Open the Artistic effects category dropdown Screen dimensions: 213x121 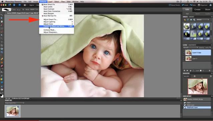tap(203, 20)
